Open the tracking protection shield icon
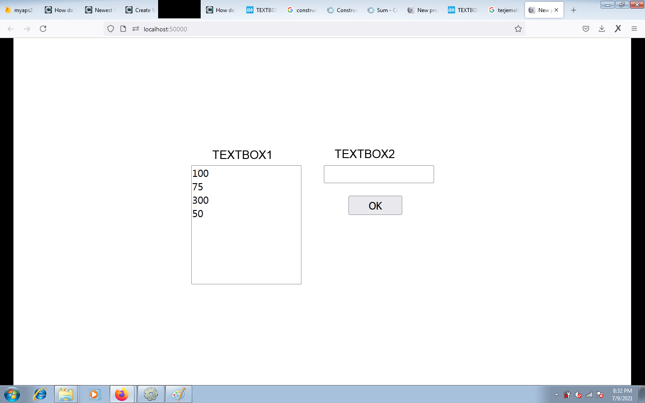Image resolution: width=645 pixels, height=403 pixels. tap(111, 29)
